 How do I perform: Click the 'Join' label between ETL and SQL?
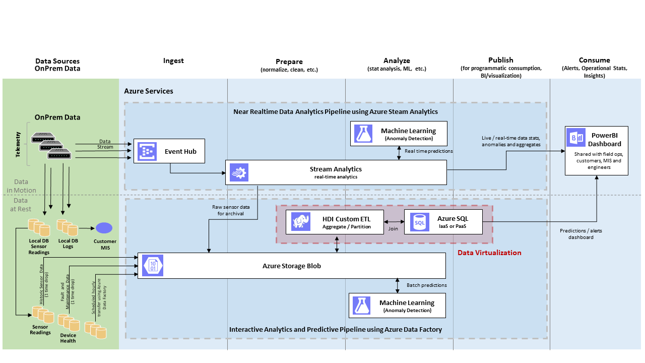pyautogui.click(x=394, y=229)
